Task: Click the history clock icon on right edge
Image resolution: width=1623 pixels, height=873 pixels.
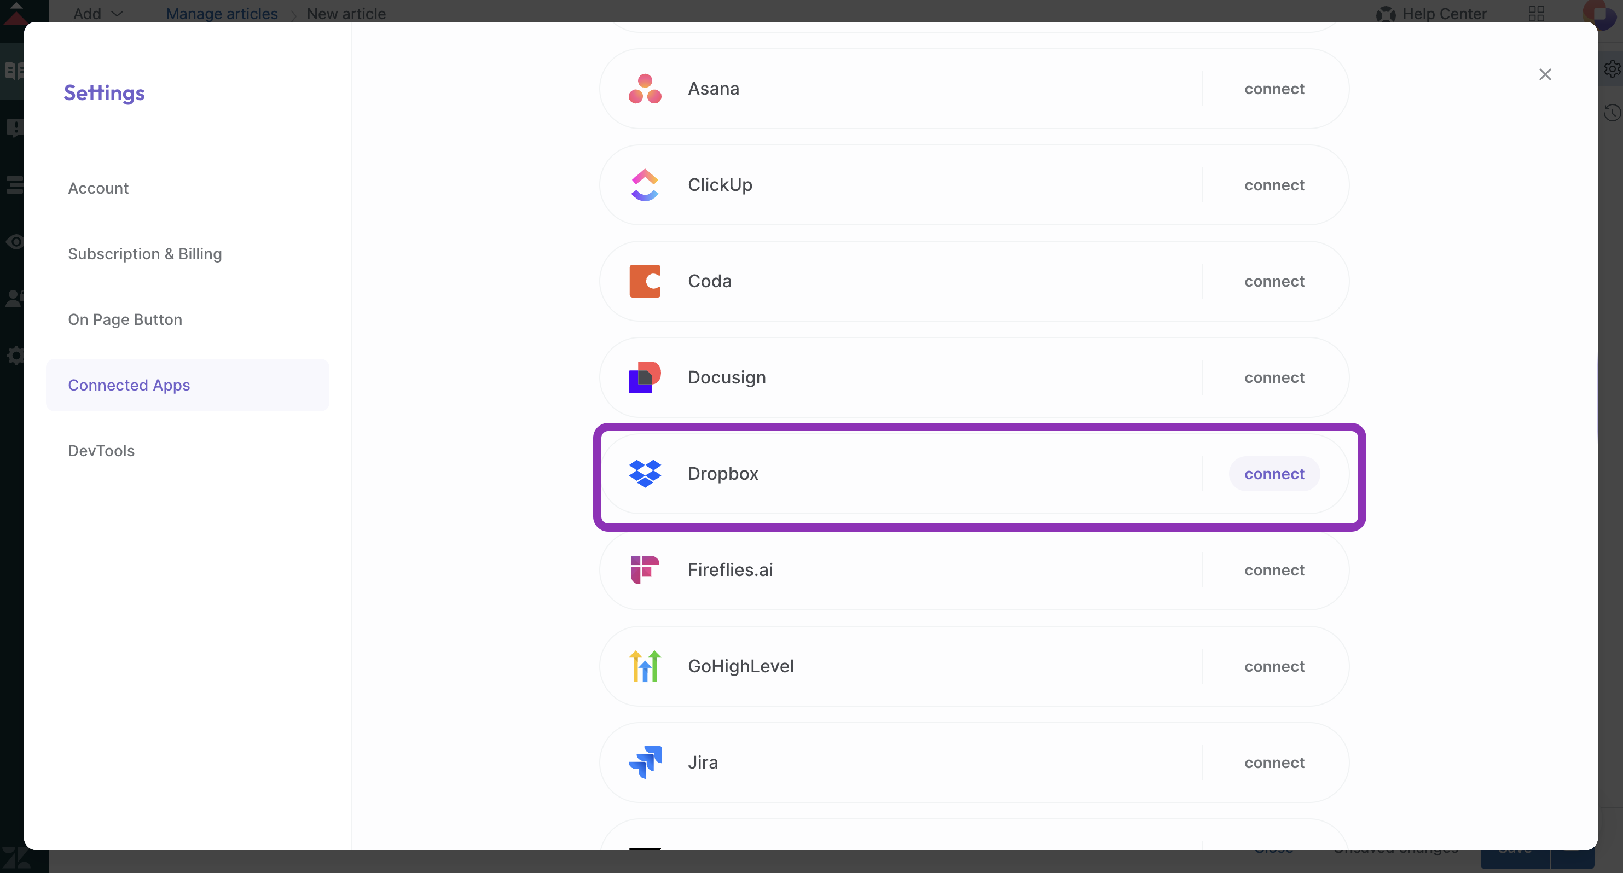Action: [x=1613, y=113]
